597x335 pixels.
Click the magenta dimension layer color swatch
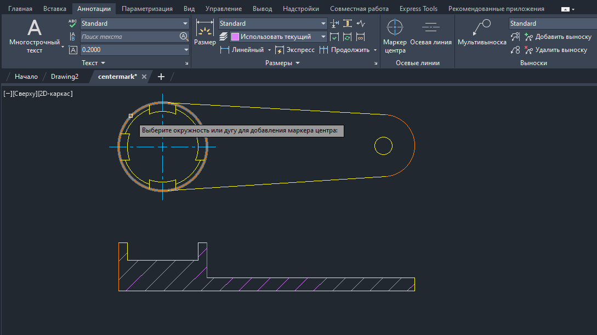point(235,37)
